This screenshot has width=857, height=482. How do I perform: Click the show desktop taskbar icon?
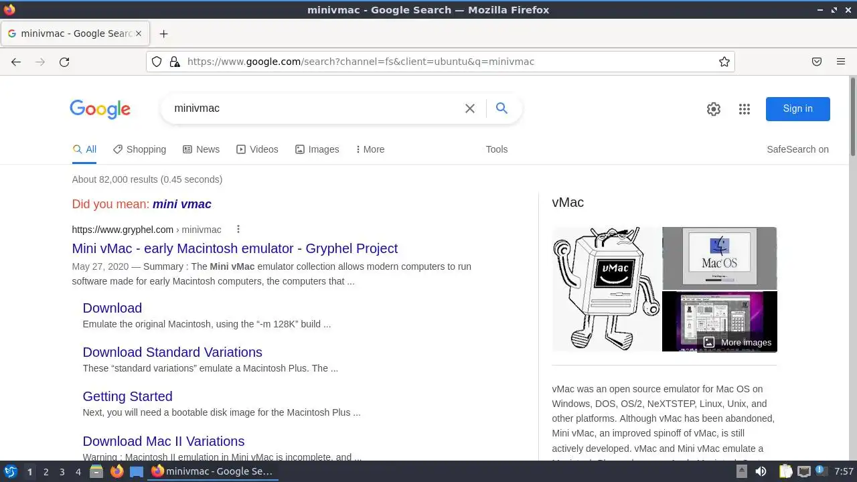(x=137, y=471)
